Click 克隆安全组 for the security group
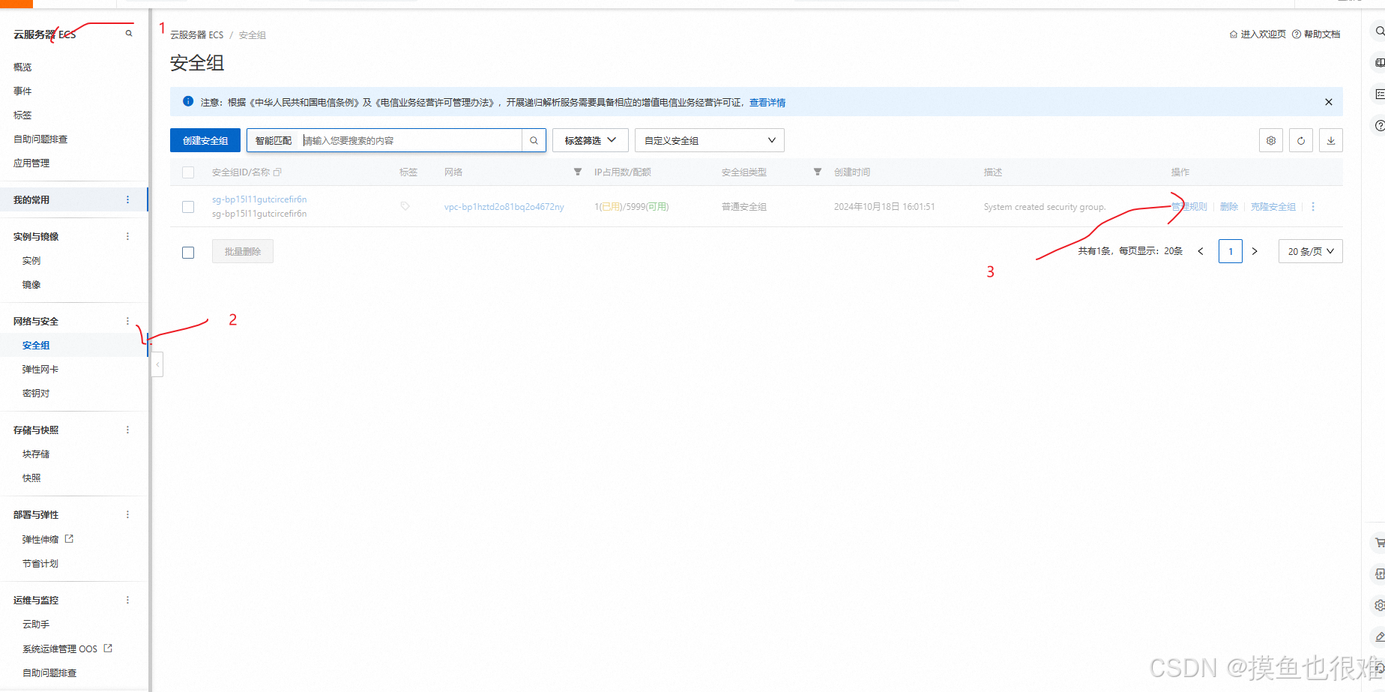Screen dimensions: 1385x692 click(1273, 207)
